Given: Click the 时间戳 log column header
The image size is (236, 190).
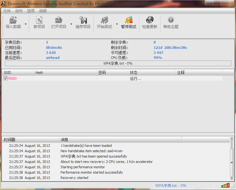Looking at the screenshot, I should (30, 140).
